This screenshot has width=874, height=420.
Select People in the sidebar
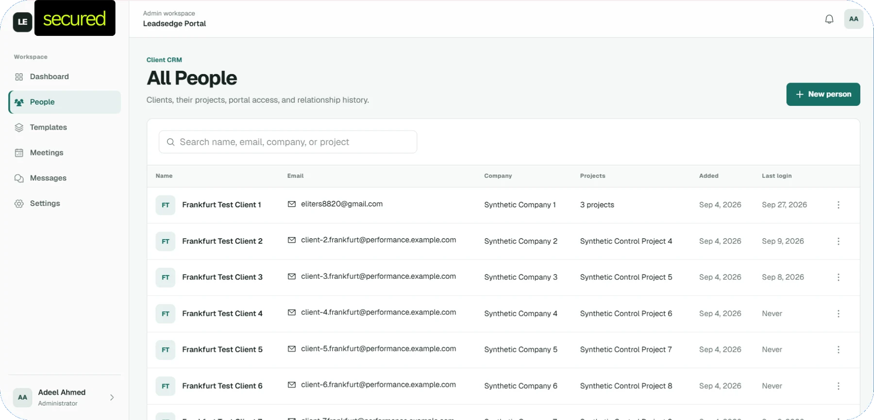[65, 102]
